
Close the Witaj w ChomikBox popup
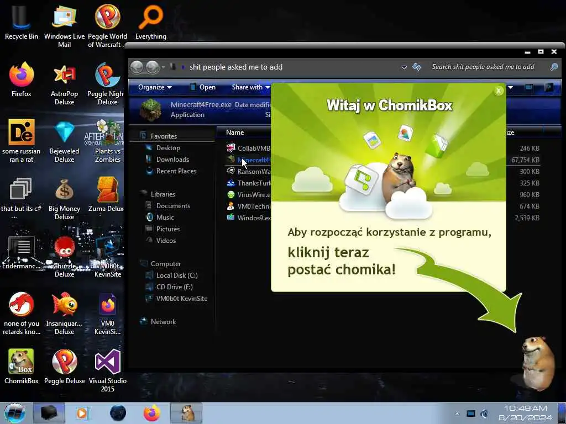click(x=499, y=91)
